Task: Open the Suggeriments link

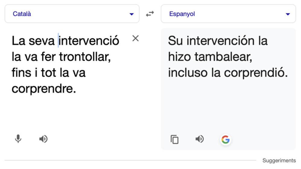Action: pos(279,161)
